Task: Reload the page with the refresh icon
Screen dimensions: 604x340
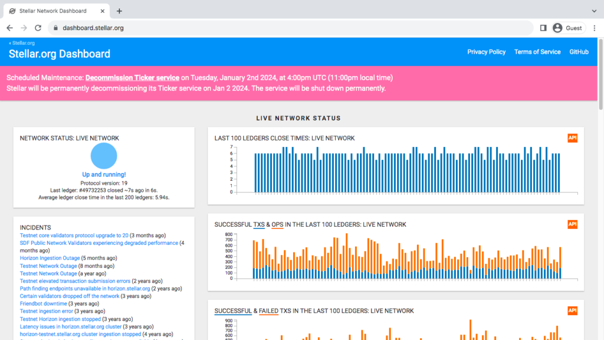Action: pos(38,28)
